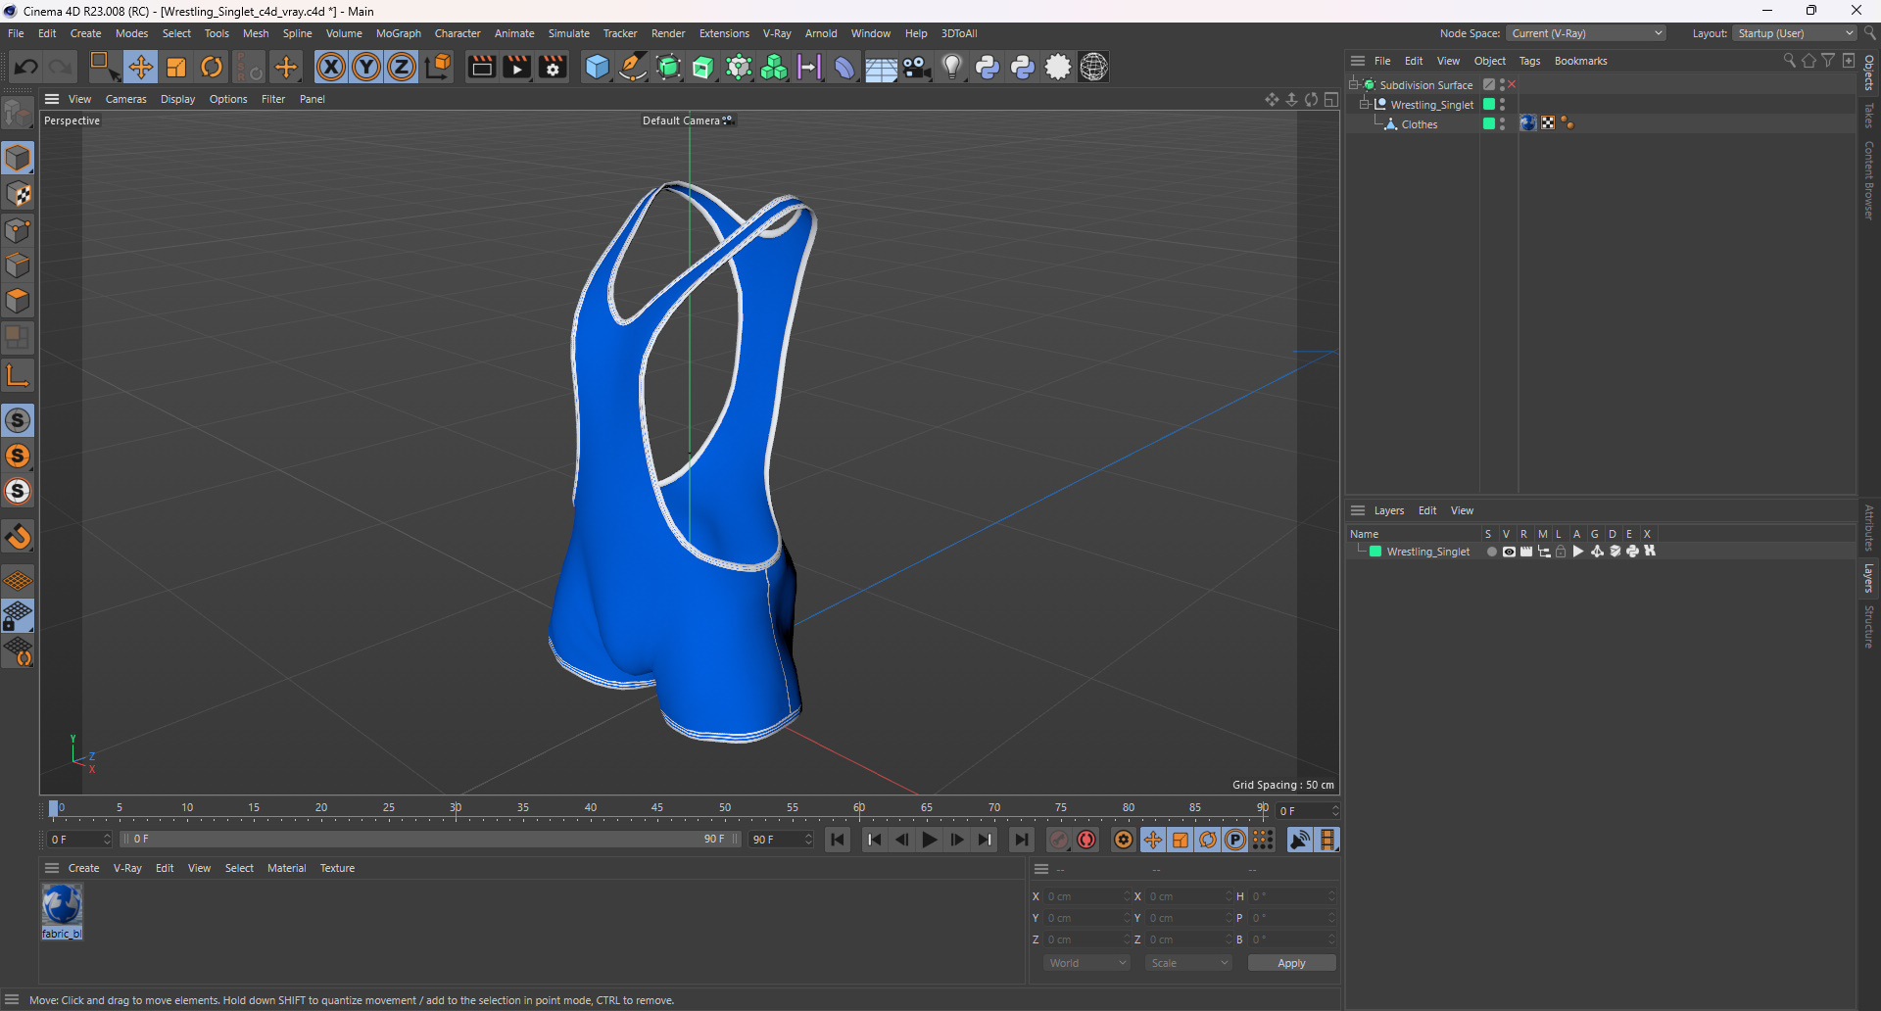Viewport: 1881px width, 1011px height.
Task: Collapse Subdivision Surface tree node
Action: (x=1354, y=84)
